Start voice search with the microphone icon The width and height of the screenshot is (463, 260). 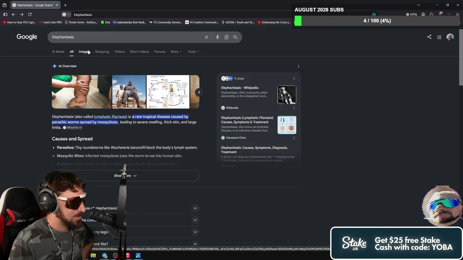click(x=217, y=37)
